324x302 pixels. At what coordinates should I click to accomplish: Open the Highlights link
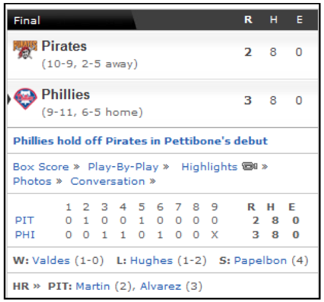pyautogui.click(x=209, y=167)
